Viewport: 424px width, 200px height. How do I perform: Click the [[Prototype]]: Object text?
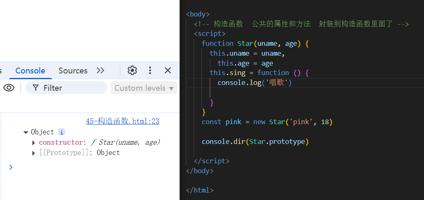coord(80,153)
